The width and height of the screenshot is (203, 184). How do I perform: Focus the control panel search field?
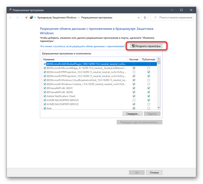172,18
